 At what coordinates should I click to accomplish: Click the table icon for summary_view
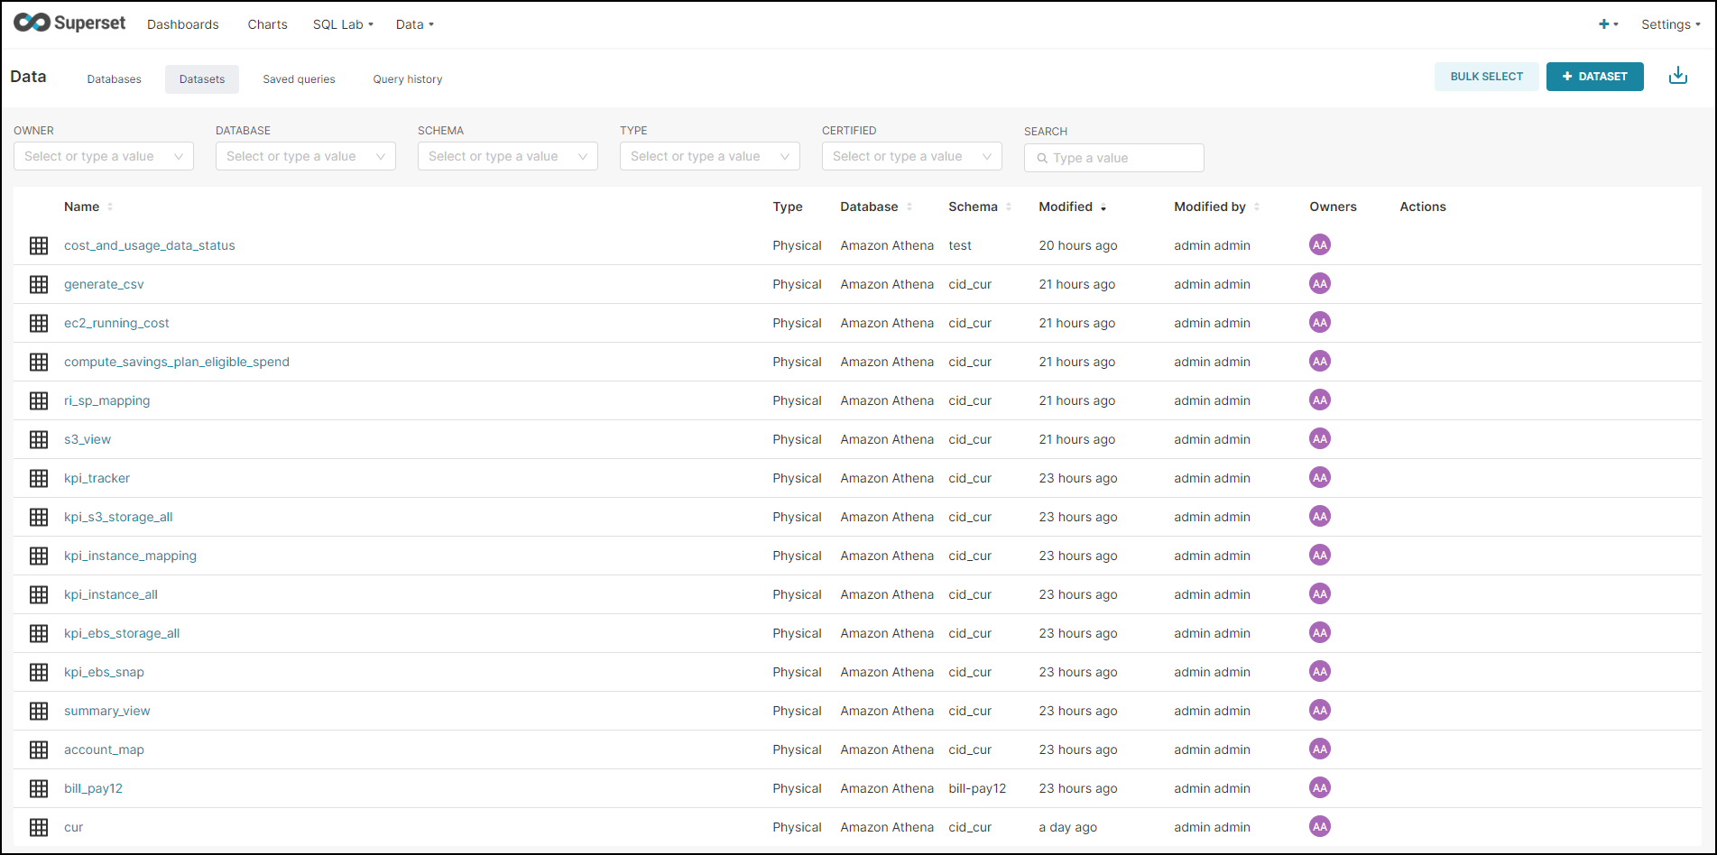pos(39,711)
